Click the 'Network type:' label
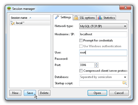This screenshot has width=138, height=105. click(64, 26)
